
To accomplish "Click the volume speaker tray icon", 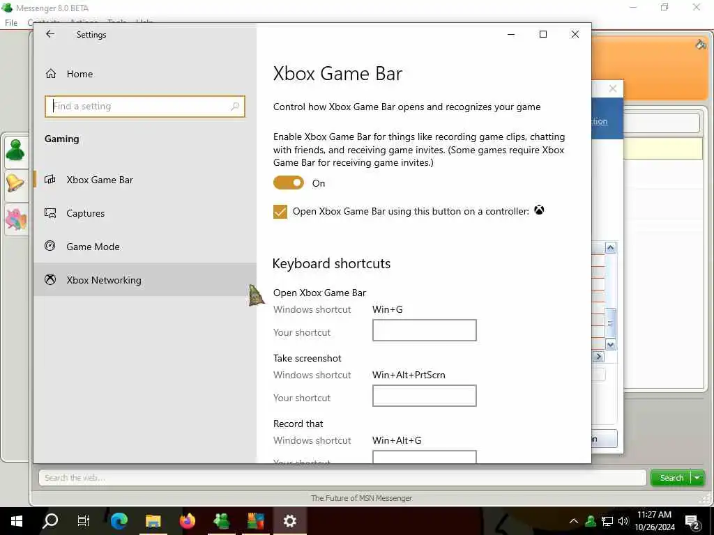I will [x=623, y=521].
